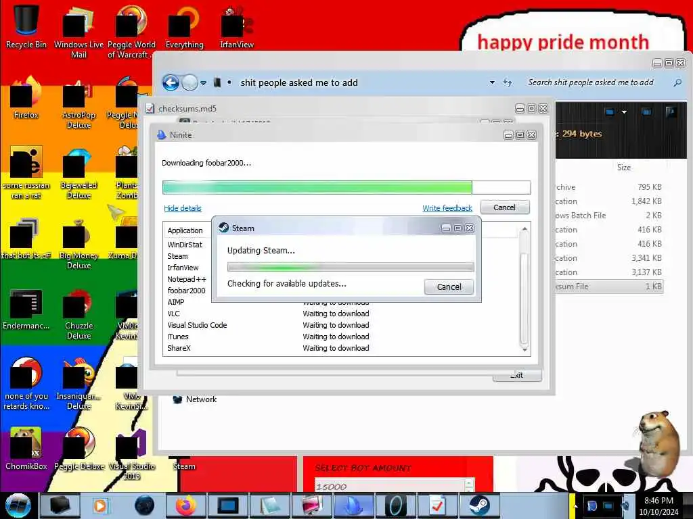693x519 pixels.
Task: Open Bejeweled Deluxe desktop icon
Action: coord(79,173)
